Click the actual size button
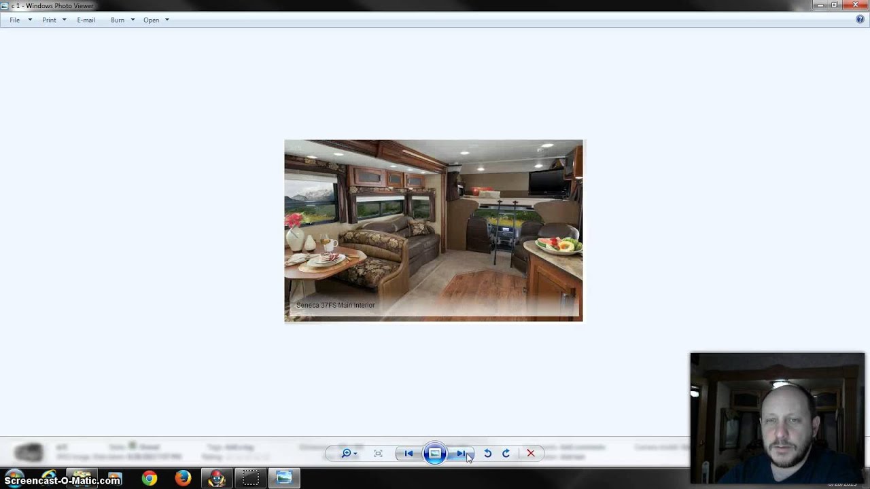870x489 pixels. tap(378, 454)
